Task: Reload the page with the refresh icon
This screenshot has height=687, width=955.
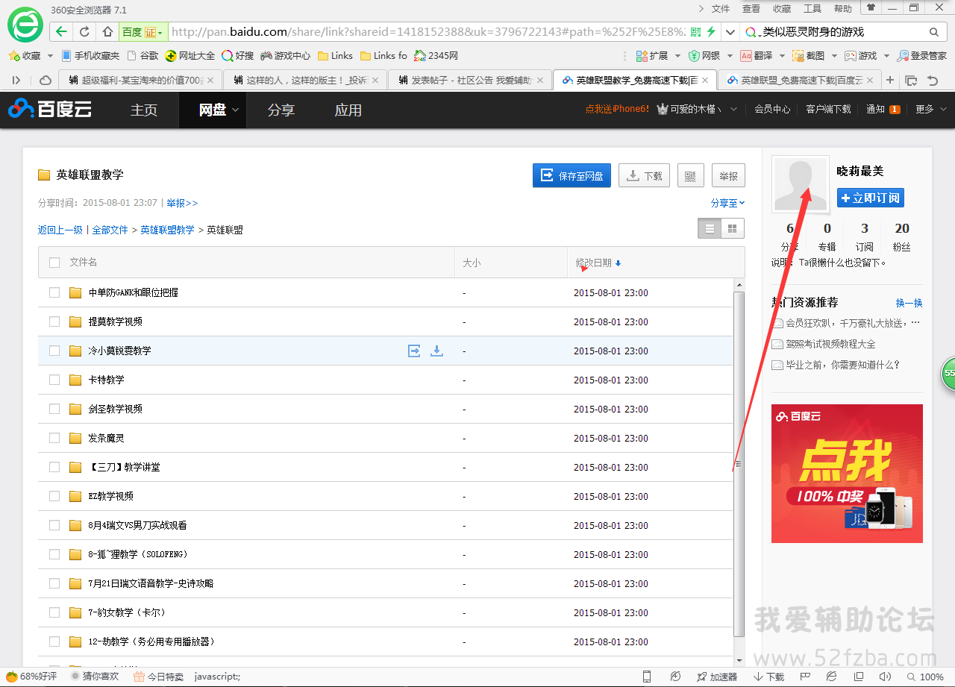Action: point(84,31)
